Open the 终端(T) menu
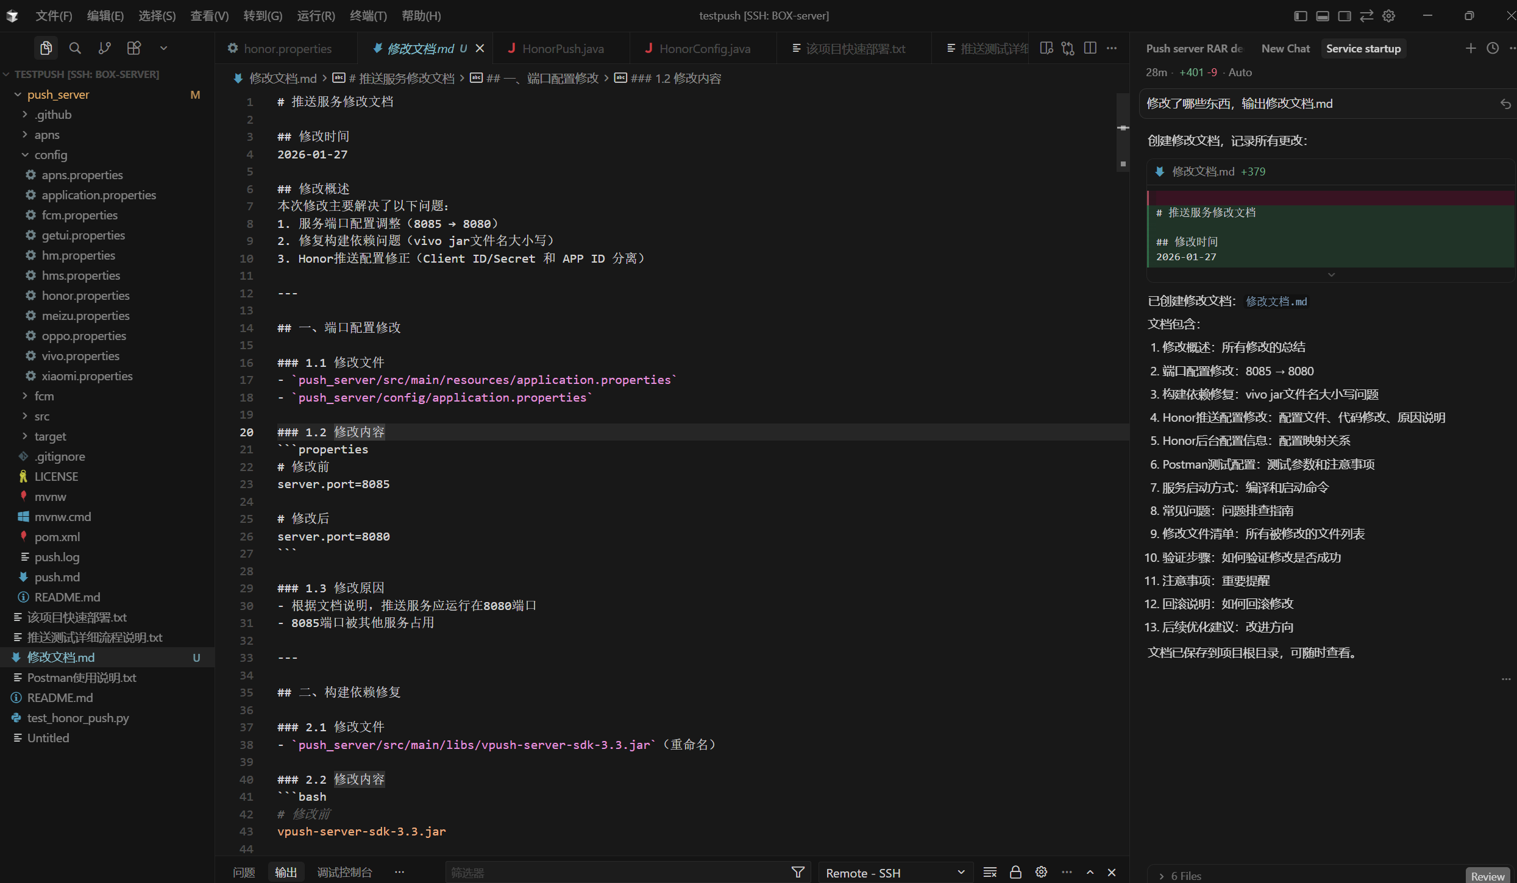 [368, 16]
